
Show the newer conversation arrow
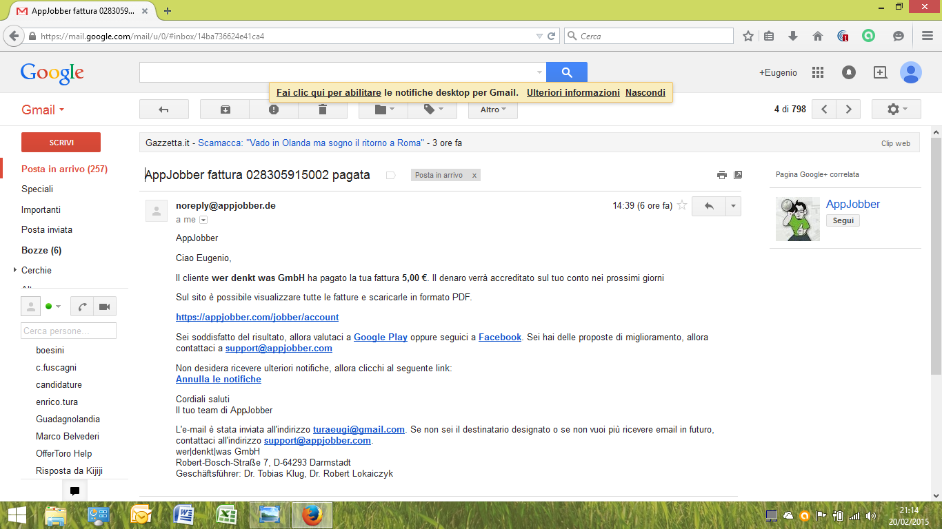(824, 110)
